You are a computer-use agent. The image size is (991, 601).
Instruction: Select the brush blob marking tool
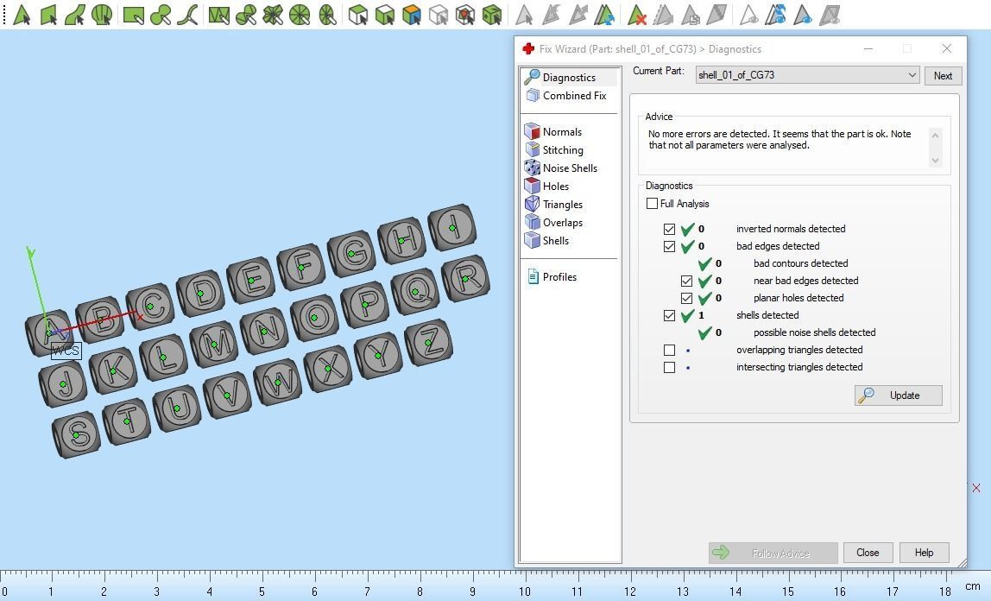tap(161, 15)
